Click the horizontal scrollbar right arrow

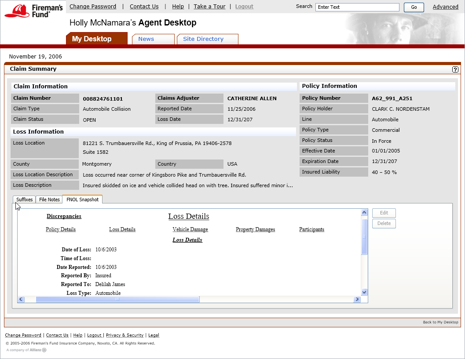(357, 299)
